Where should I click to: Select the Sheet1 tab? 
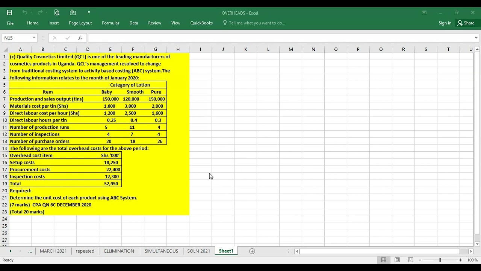pyautogui.click(x=226, y=251)
